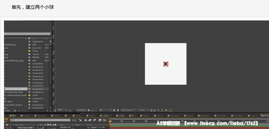Screen dimensions: 269x129
Task: Click the show snapshot icon
Action: (93, 110)
